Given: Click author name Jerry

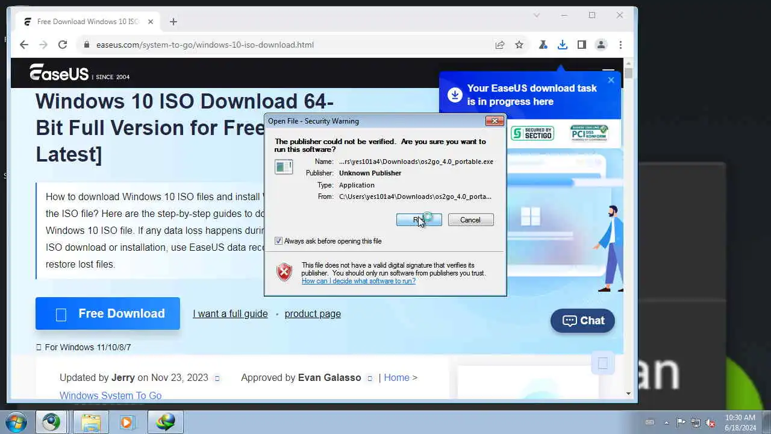Looking at the screenshot, I should 123,377.
